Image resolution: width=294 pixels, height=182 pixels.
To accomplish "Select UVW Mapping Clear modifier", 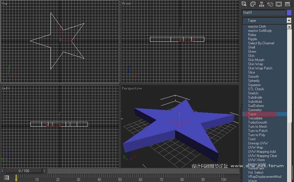I will point(262,156).
